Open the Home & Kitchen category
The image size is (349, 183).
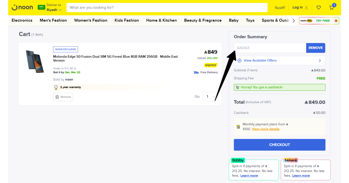[161, 20]
